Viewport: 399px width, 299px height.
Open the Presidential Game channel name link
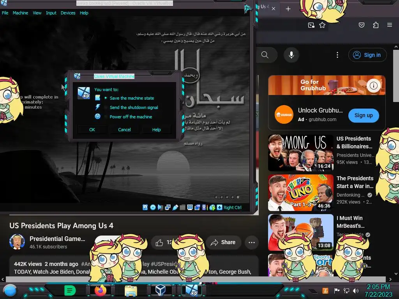[57, 239]
